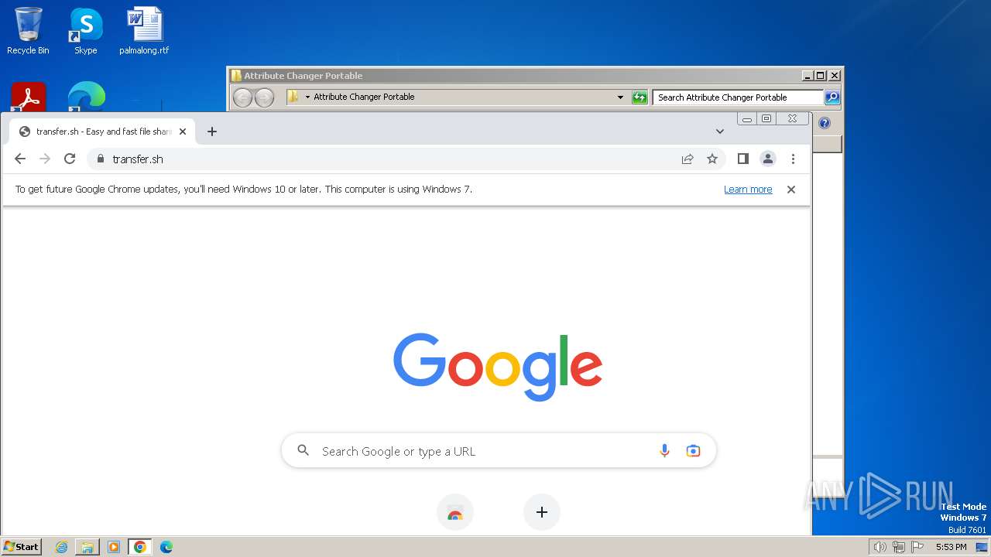Reload the transfer.sh page
The width and height of the screenshot is (991, 557).
click(70, 159)
